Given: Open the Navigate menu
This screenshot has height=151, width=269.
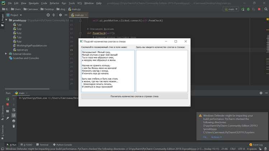Looking at the screenshot, I should [34, 3].
